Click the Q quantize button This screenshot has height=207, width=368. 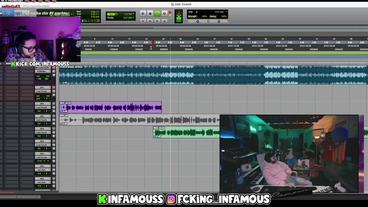(198, 22)
